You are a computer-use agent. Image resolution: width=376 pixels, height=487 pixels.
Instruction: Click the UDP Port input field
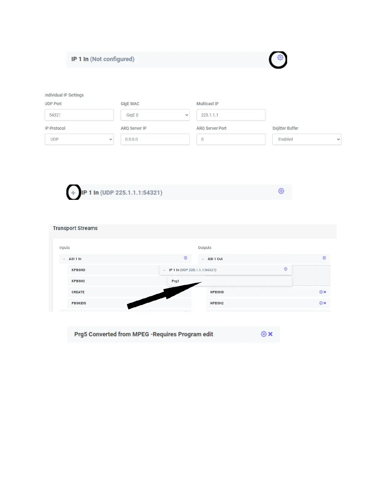(79, 115)
